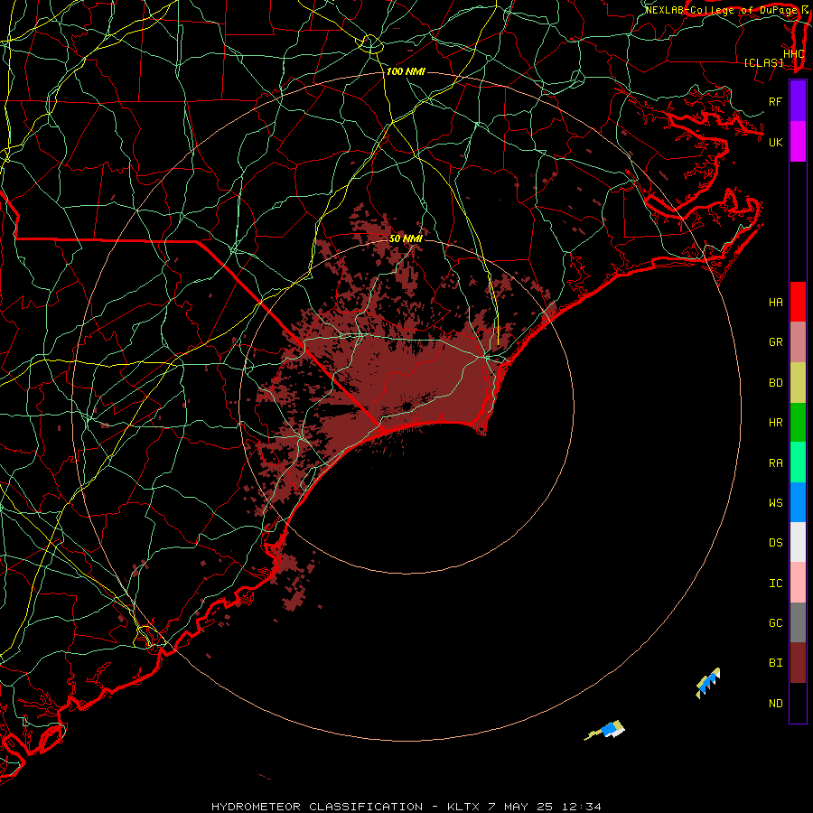Click the RF purple legend swatch

point(798,101)
